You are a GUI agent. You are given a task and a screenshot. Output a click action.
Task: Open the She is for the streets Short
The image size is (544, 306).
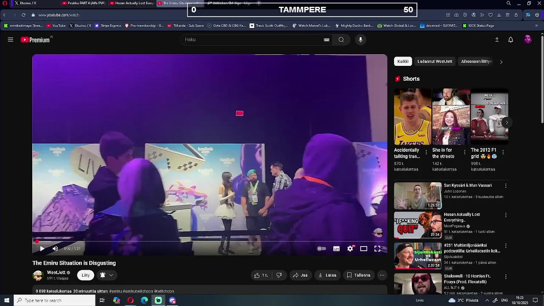pos(451,116)
